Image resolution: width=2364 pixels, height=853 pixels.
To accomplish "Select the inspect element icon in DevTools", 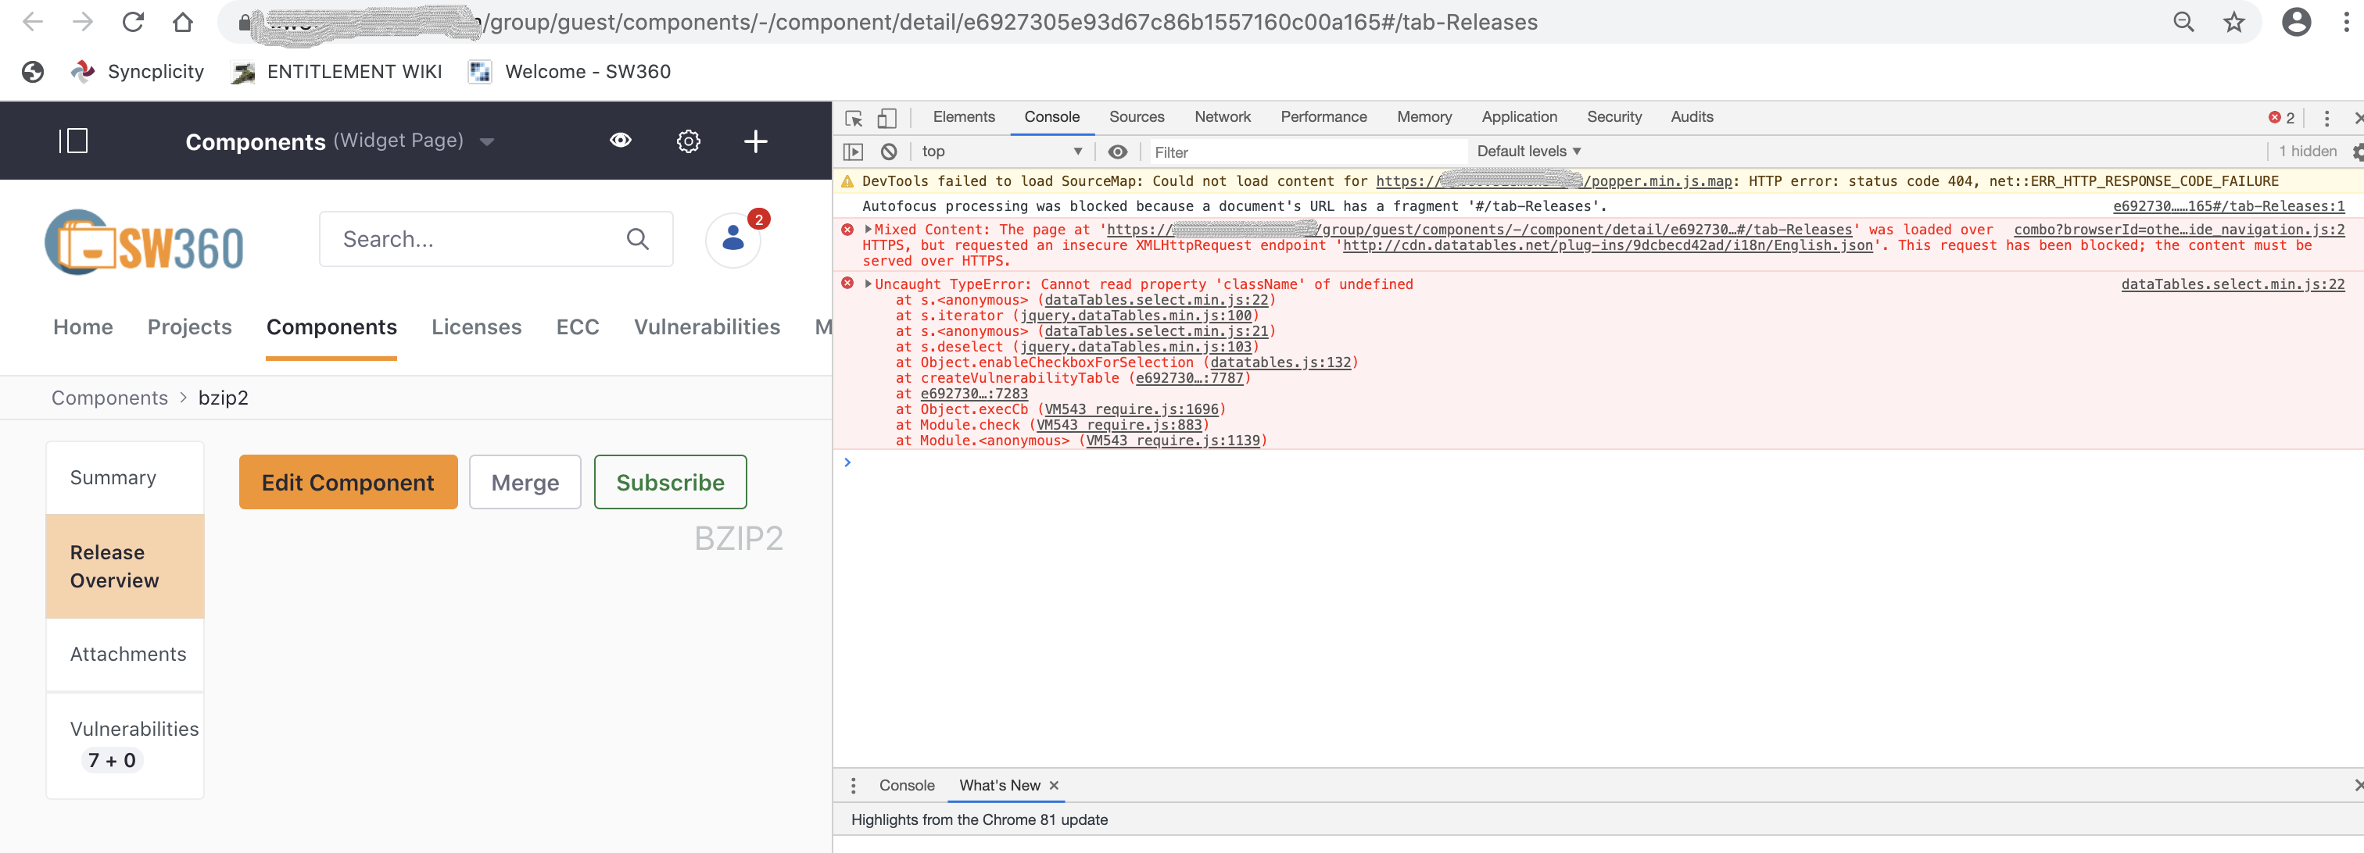I will click(x=853, y=118).
